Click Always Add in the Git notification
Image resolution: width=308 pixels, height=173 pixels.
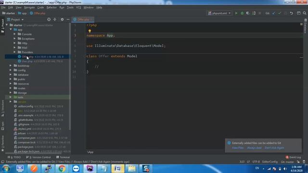254,148
